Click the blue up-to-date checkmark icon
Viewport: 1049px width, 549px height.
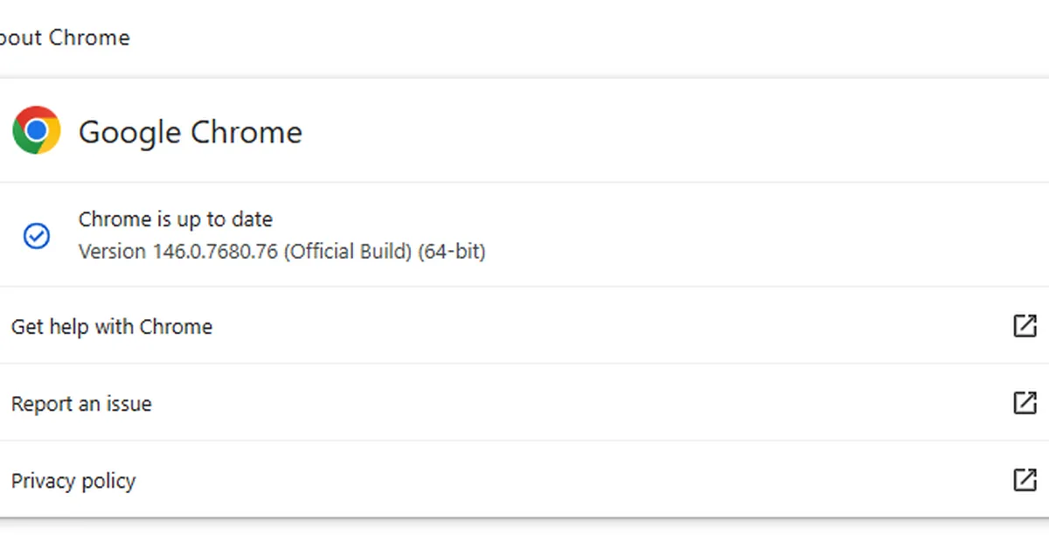coord(37,236)
